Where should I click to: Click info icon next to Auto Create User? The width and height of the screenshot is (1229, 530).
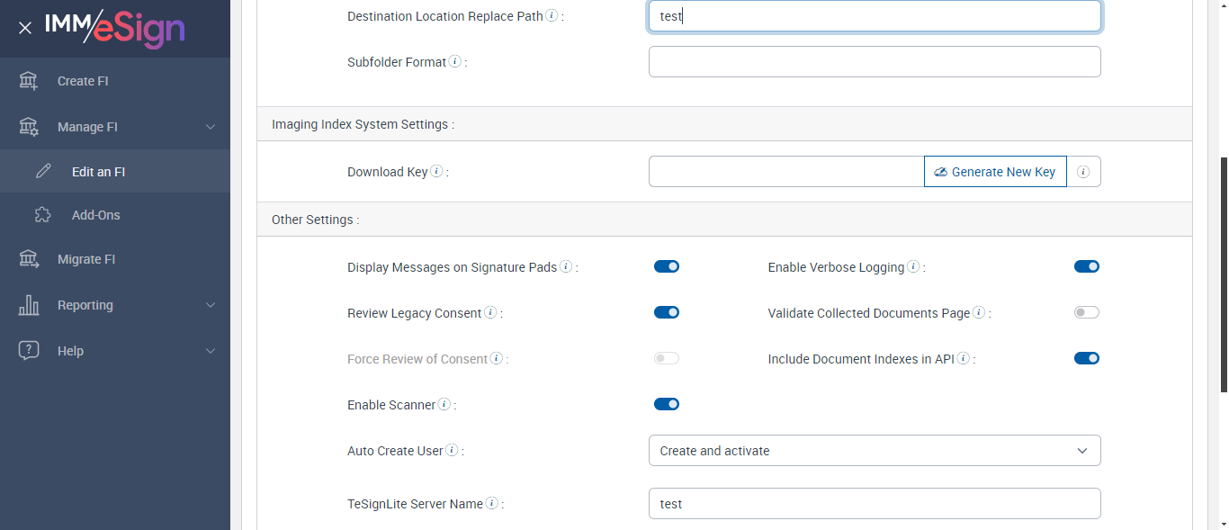pos(452,450)
